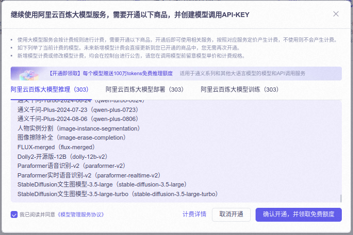Click the second bullet about 如下列举了当前计费的模型
Viewport: 353px width, 235px height.
pyautogui.click(x=129, y=48)
